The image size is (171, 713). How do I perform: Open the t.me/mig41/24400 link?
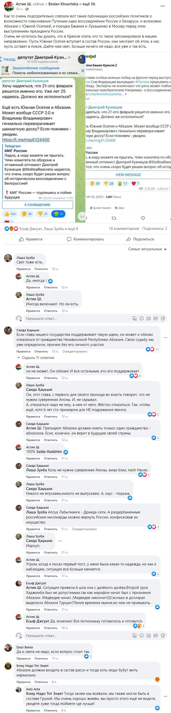[26, 140]
